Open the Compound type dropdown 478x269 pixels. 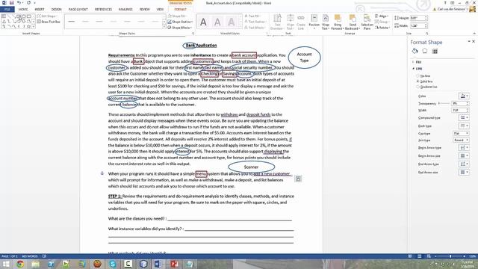(464, 117)
